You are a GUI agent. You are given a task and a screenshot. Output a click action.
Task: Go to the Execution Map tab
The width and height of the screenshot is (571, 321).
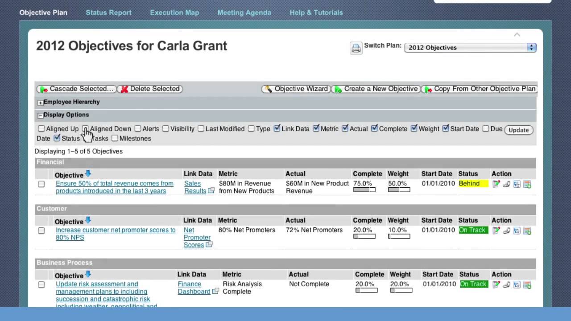tap(174, 12)
